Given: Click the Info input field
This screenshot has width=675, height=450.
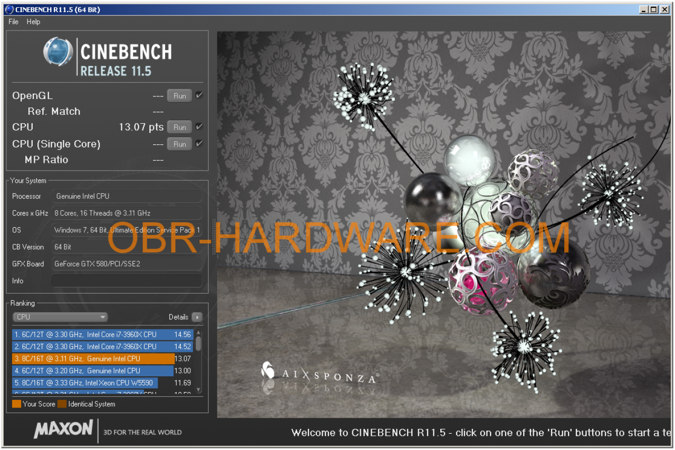Looking at the screenshot, I should coord(127,281).
